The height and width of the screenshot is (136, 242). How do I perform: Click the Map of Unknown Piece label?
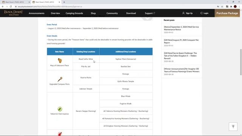pos(59,65)
